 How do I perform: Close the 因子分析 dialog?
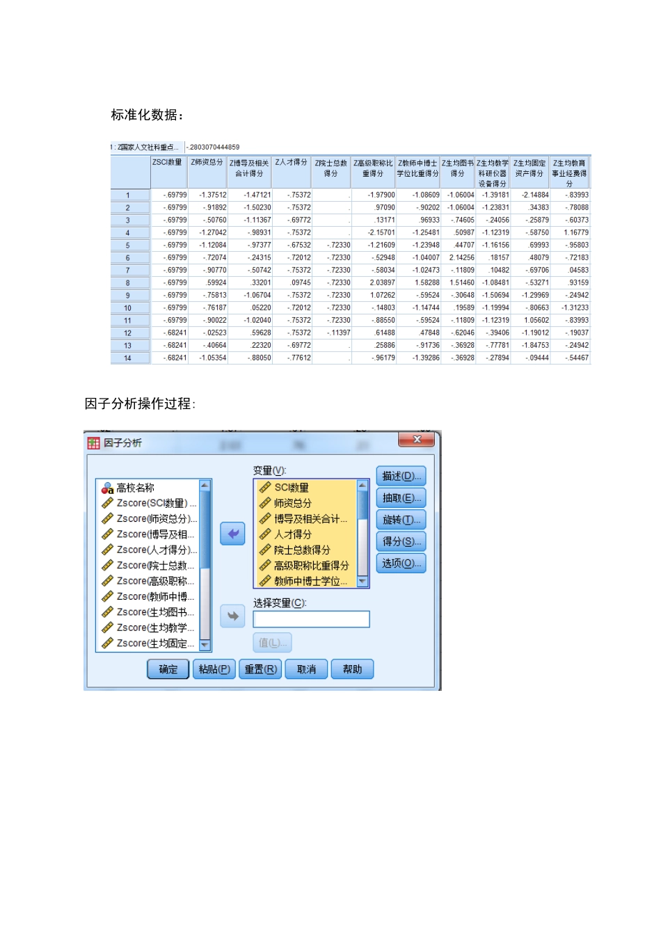[416, 440]
